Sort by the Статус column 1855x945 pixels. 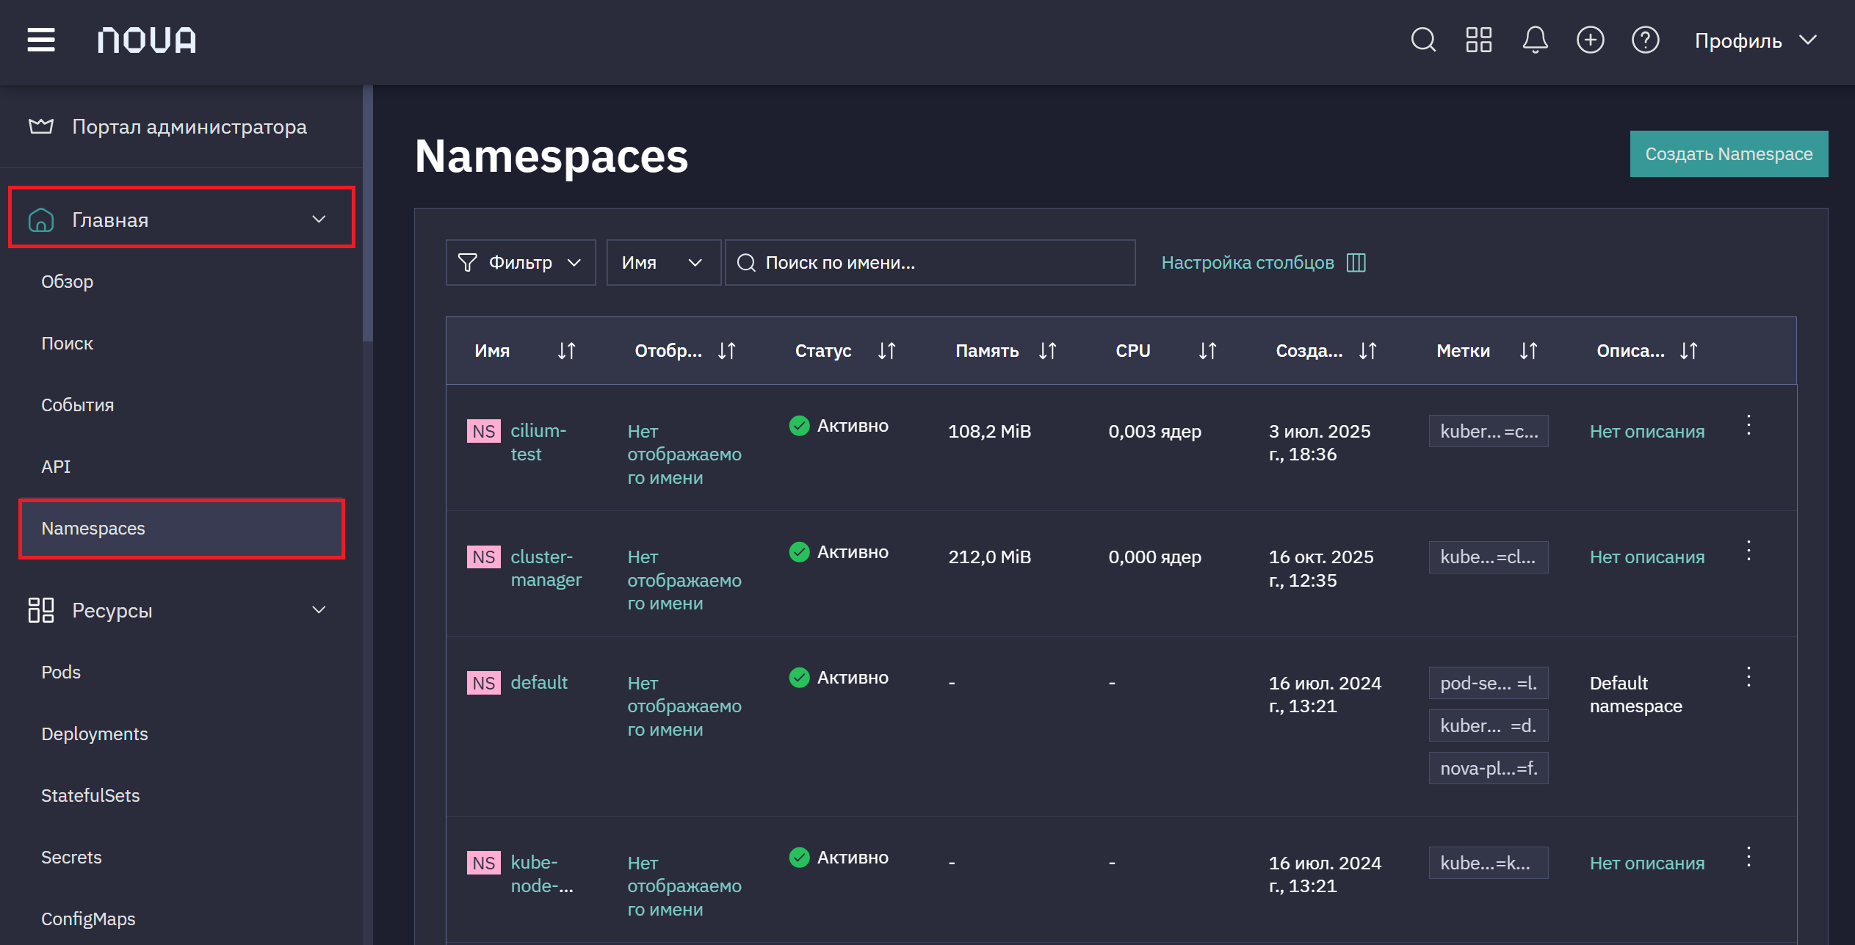click(887, 351)
